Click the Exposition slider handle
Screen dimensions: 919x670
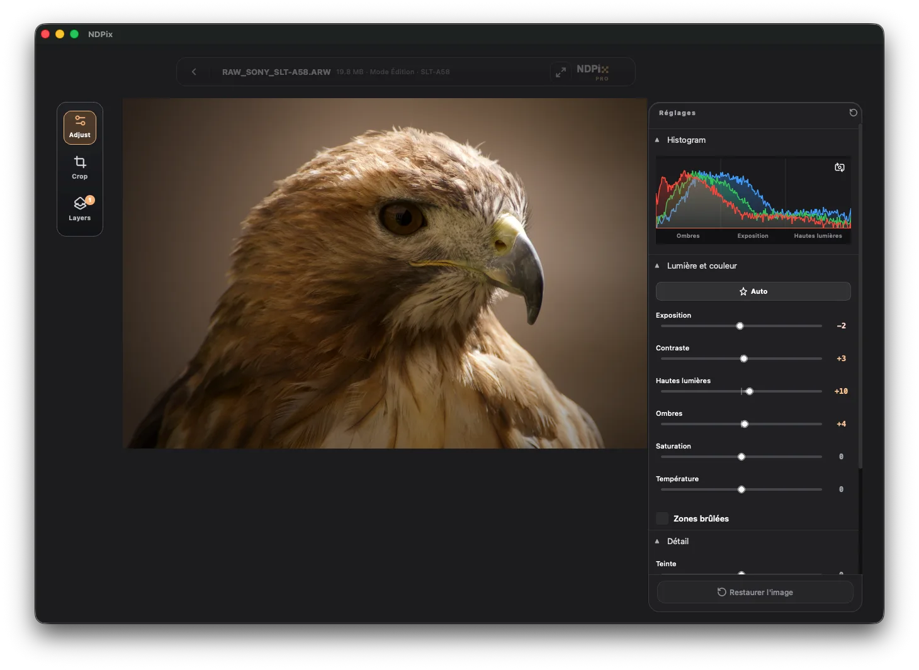coord(740,326)
